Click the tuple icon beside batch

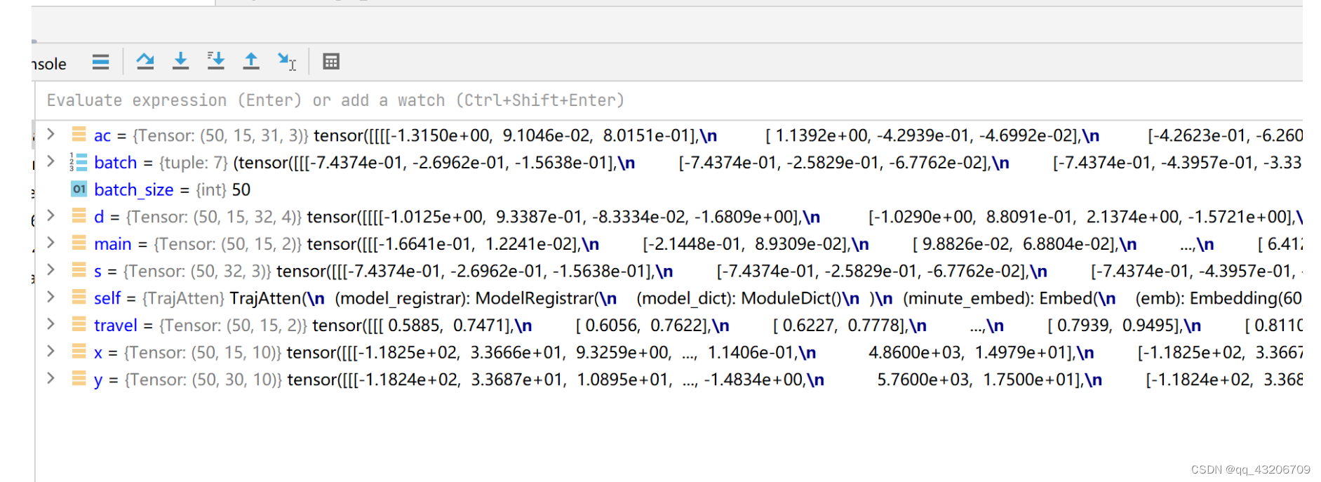pos(78,163)
